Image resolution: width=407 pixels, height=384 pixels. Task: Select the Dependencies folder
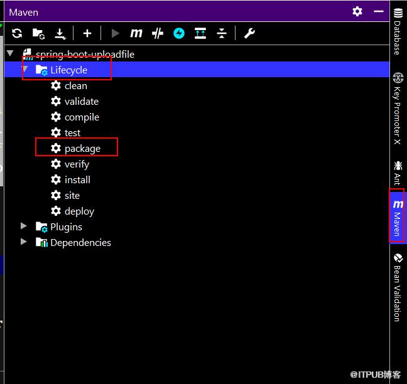[81, 243]
